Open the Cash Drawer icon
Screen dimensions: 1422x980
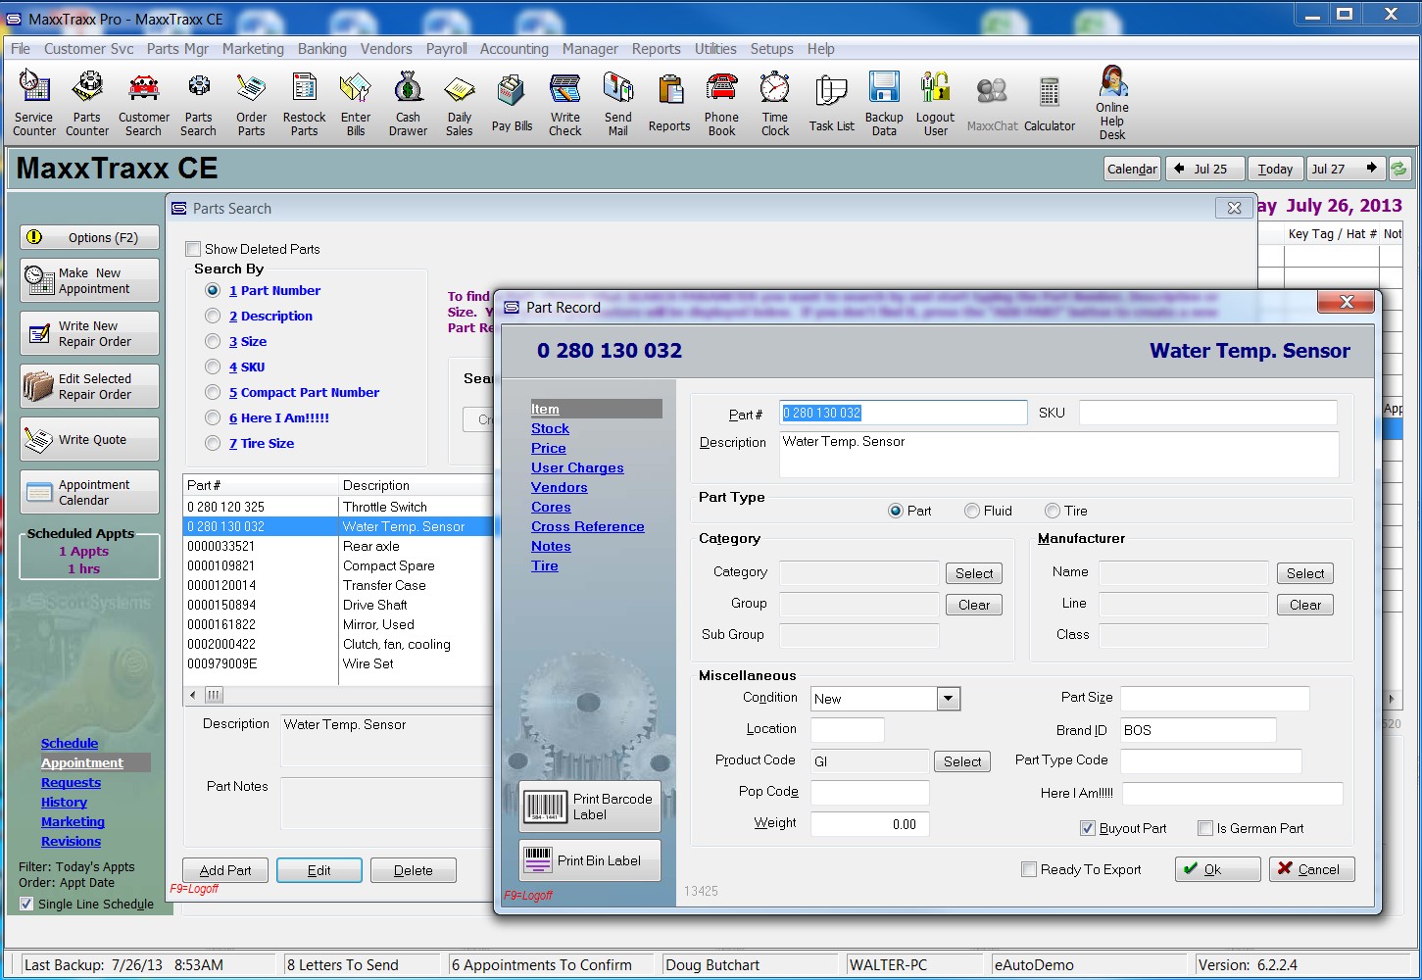coord(408,103)
